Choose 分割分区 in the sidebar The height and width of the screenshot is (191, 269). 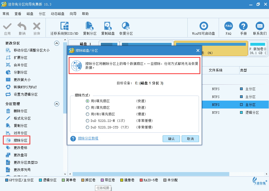coord(17,73)
